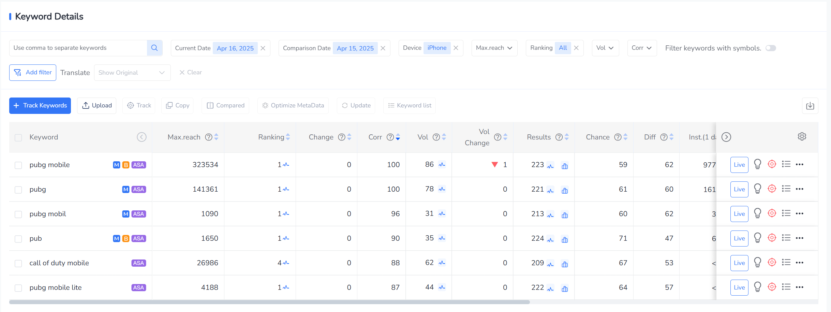Open more options for pub row

tap(799, 238)
